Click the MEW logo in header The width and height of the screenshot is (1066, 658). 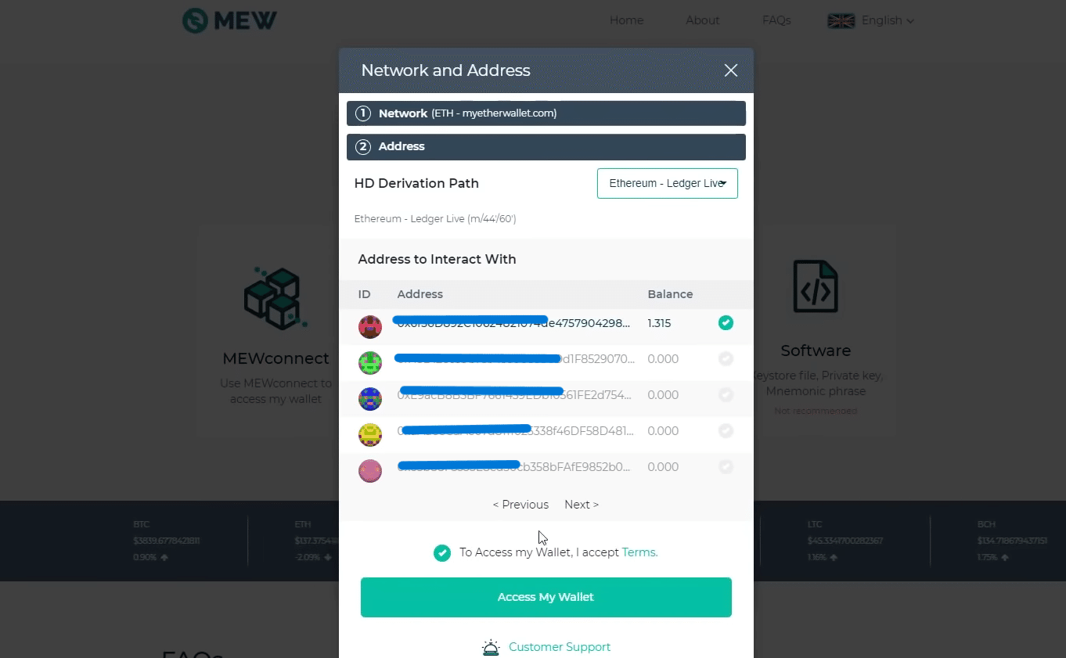pyautogui.click(x=229, y=20)
